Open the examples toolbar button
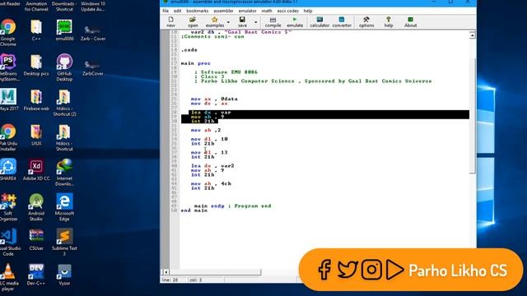Viewport: 527px width, 296px height. [214, 22]
